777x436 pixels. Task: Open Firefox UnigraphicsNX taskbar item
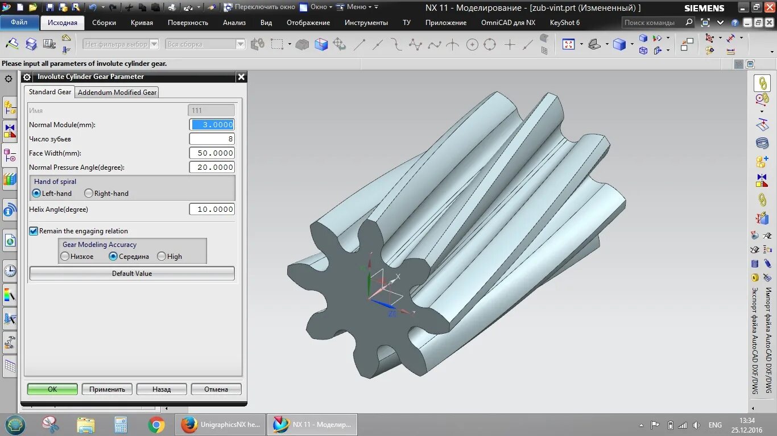219,424
